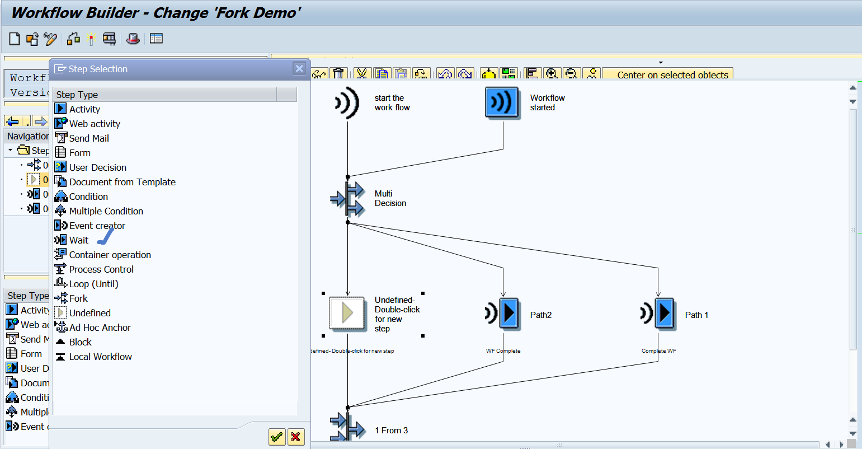Click the redo arrow icon
Viewport: 862px width, 449px height.
(x=465, y=74)
